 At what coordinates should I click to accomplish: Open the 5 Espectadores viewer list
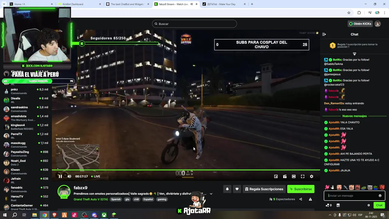[x=282, y=199]
